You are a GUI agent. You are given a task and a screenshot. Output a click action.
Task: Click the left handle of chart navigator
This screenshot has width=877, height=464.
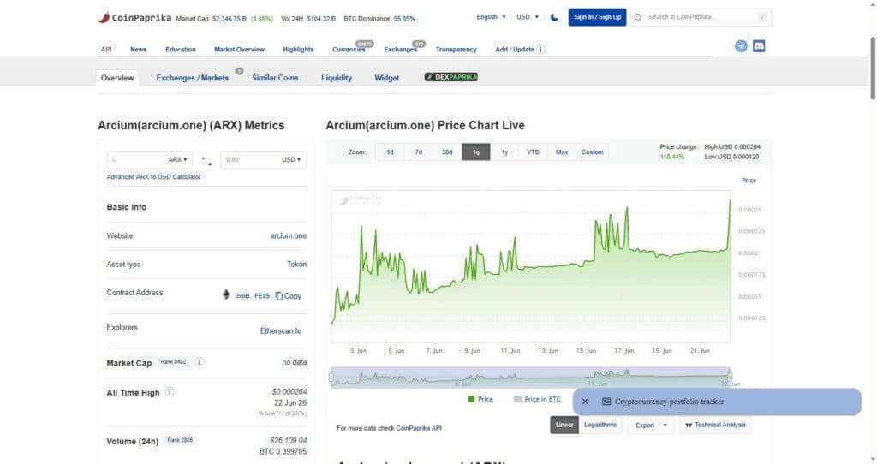click(331, 378)
